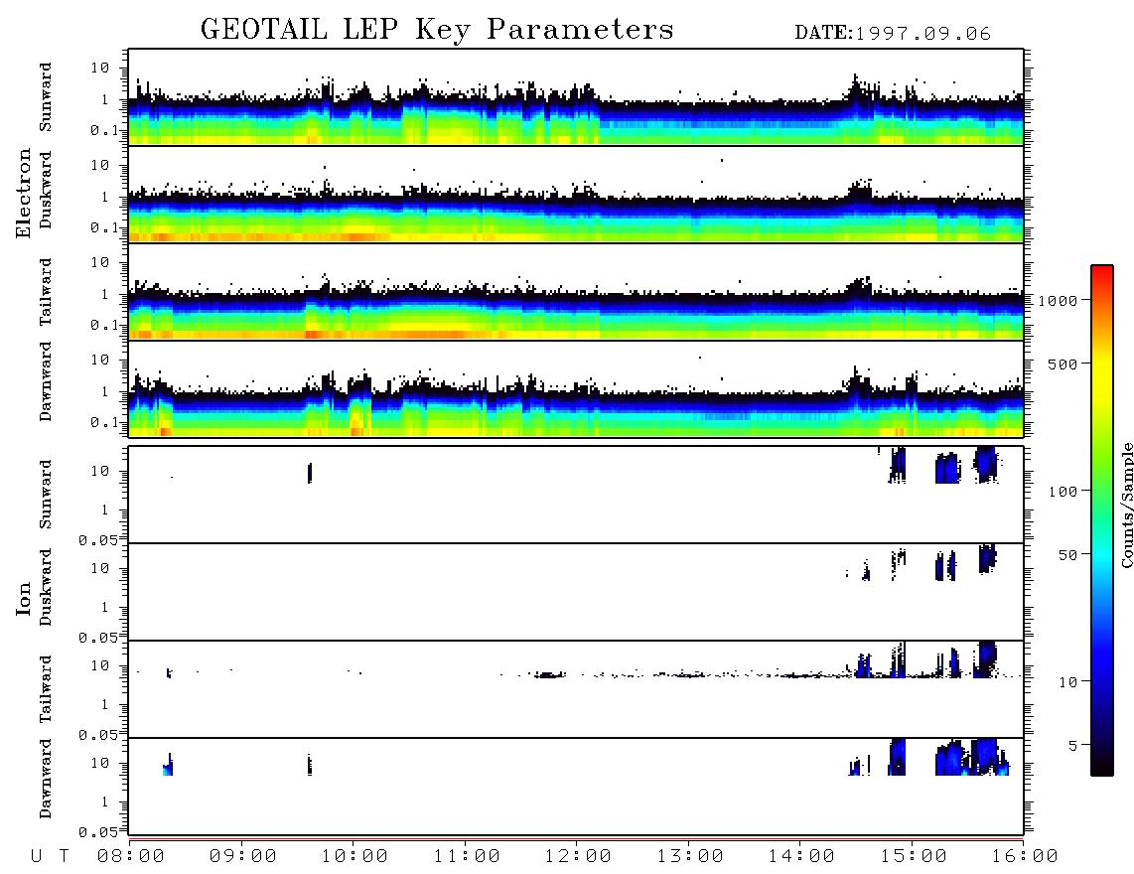This screenshot has height=874, width=1134.
Task: Click the Ion 'Sunward' panel label
Action: coord(46,495)
